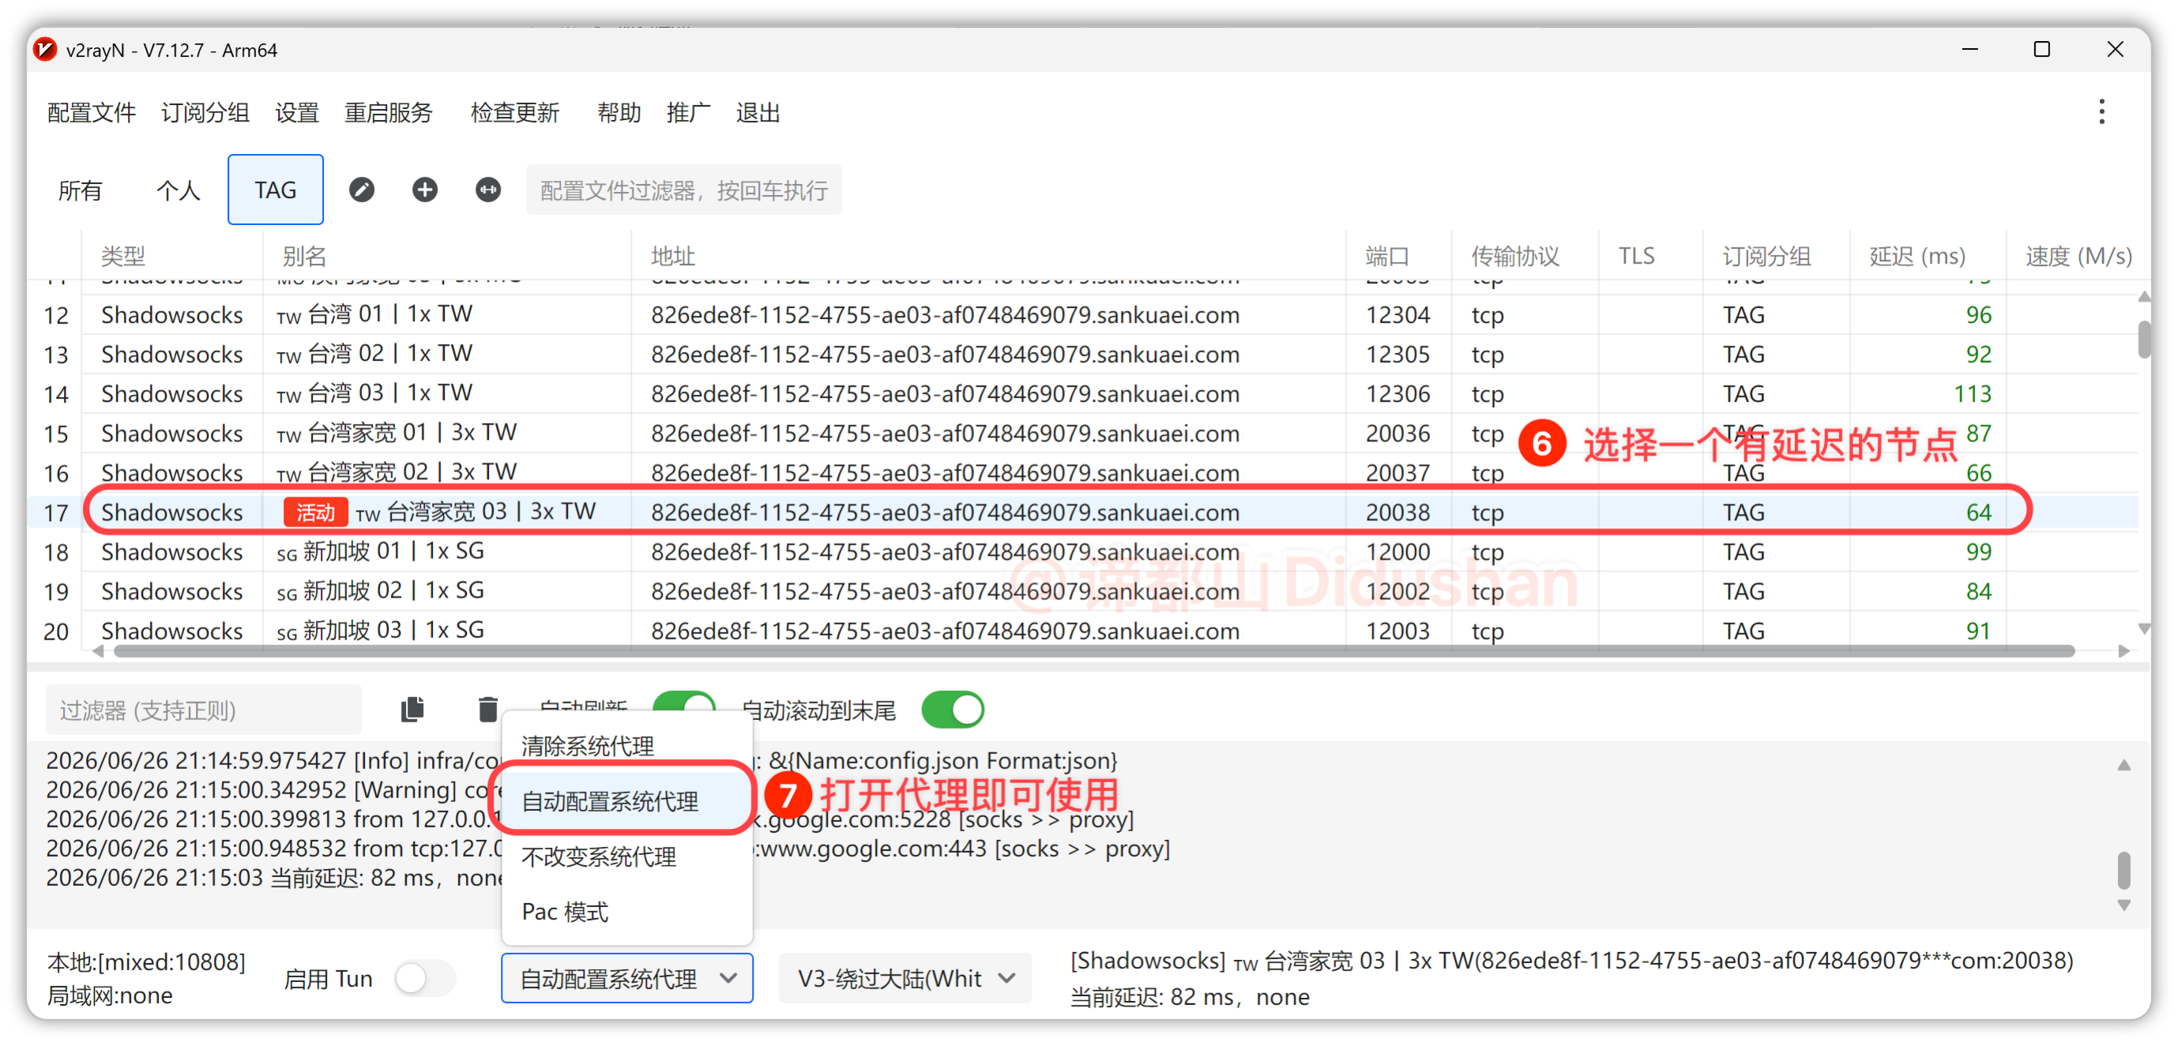
Task: Click the auto column width arrows icon
Action: pos(488,190)
